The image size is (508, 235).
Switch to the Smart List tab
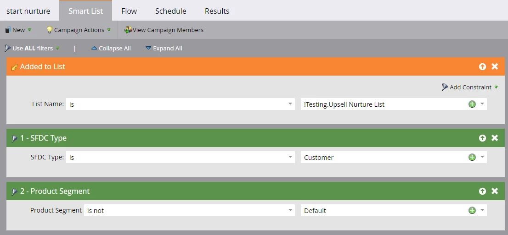[x=85, y=11]
